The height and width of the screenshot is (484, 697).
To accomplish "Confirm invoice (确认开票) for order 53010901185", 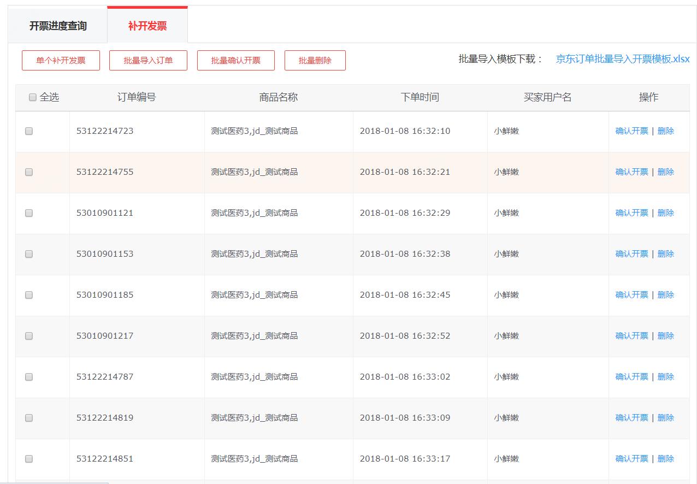I will (631, 295).
